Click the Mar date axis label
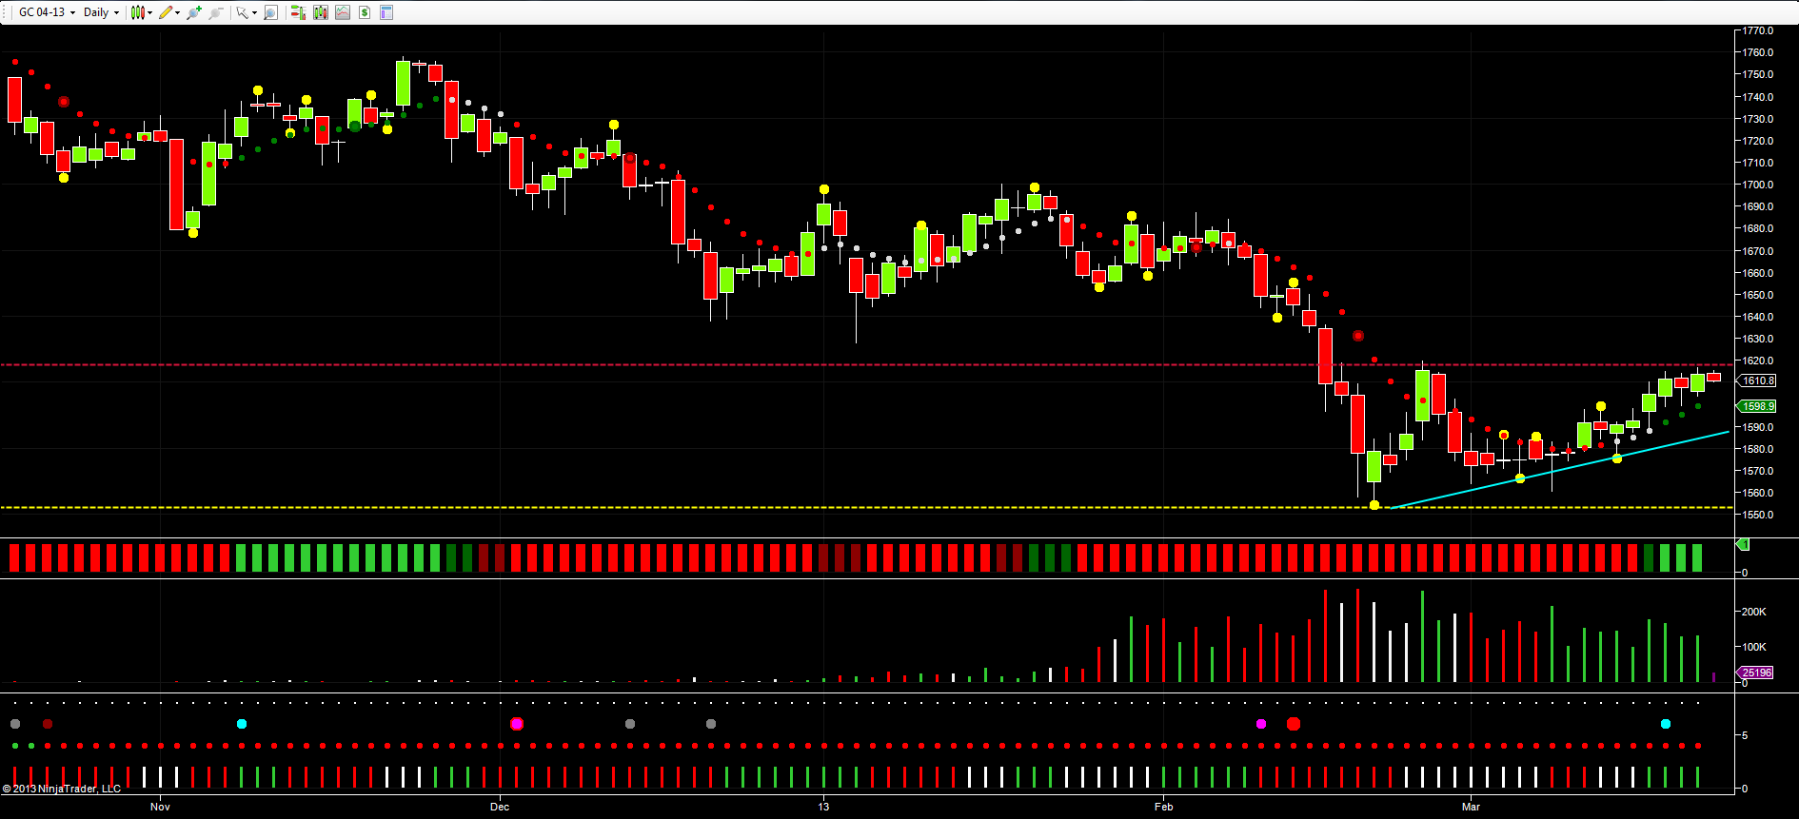This screenshot has width=1799, height=819. coord(1471,807)
